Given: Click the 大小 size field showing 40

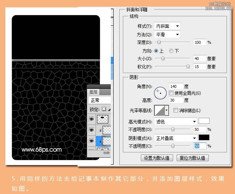Looking at the screenshot, I should coord(200,59).
